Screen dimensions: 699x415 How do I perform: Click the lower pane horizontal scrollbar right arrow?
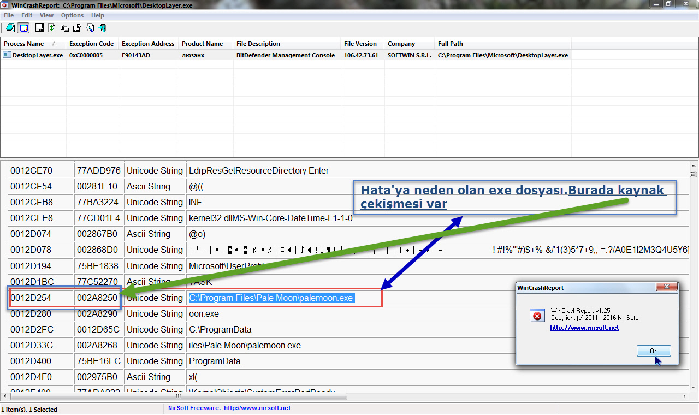[685, 396]
